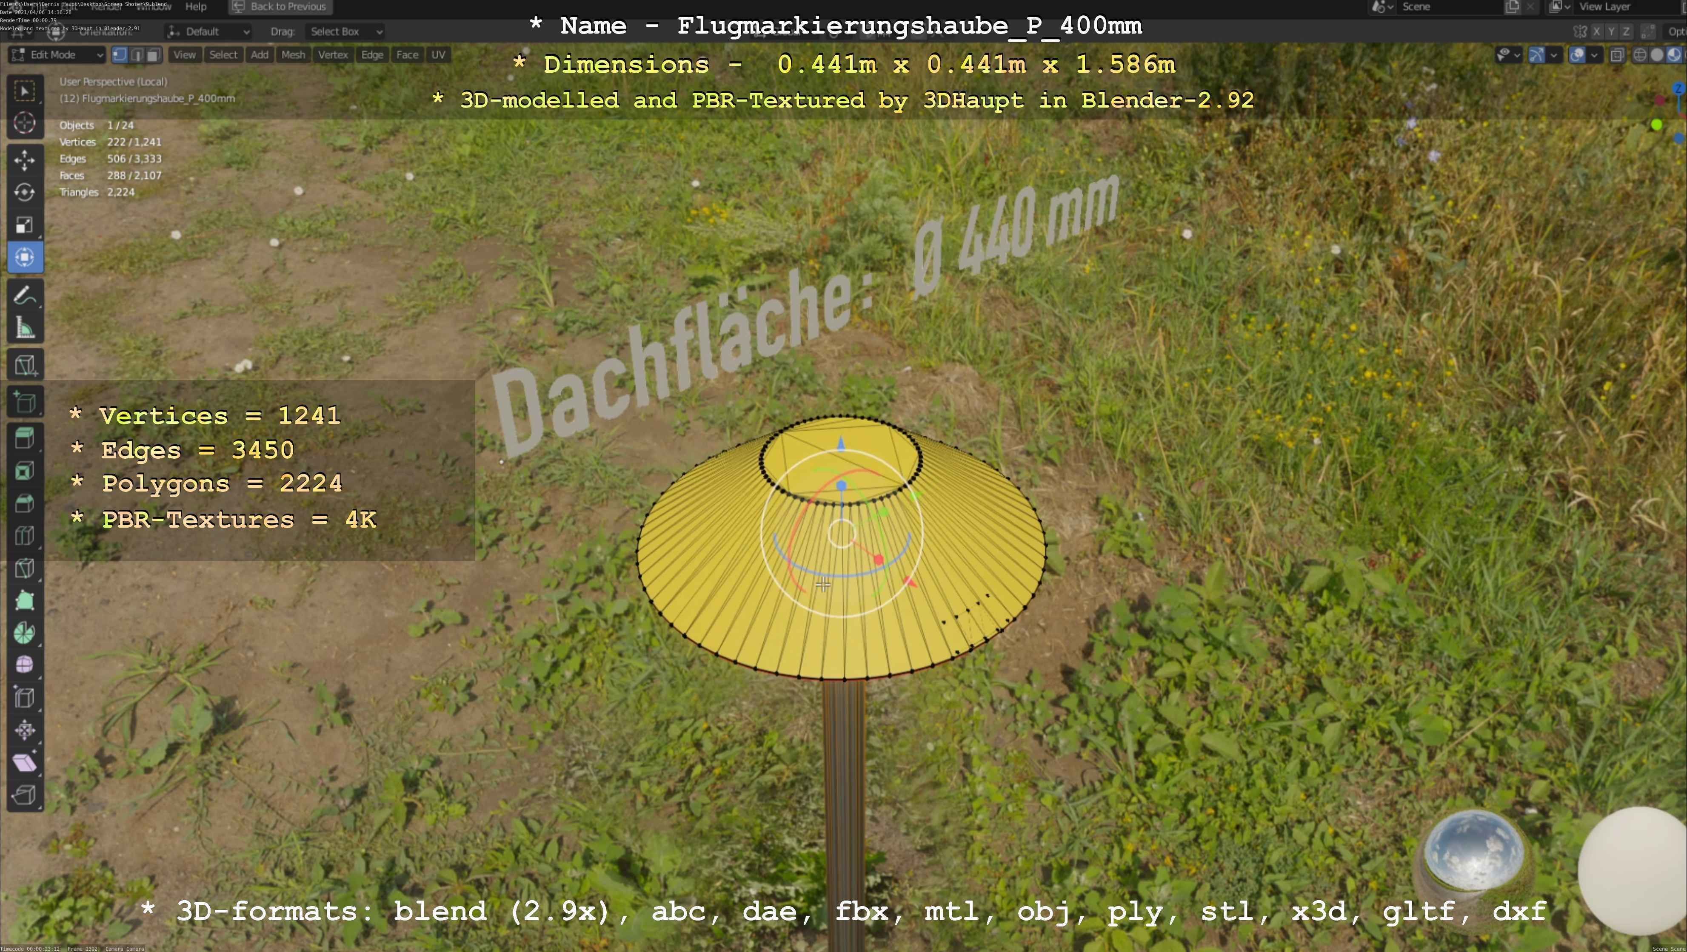Screen dimensions: 1687x952
Task: Open object type visibility dropdown
Action: (1508, 55)
